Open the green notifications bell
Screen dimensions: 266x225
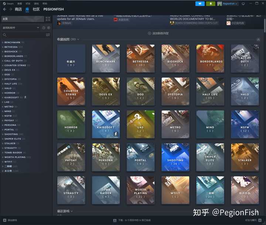(211, 4)
